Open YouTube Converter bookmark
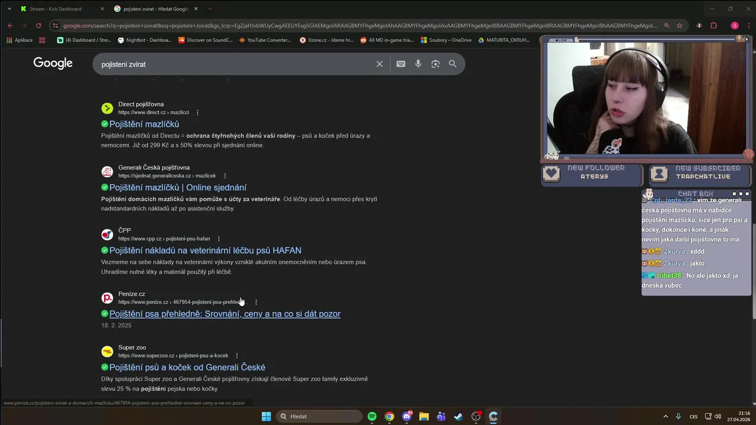 [x=265, y=40]
